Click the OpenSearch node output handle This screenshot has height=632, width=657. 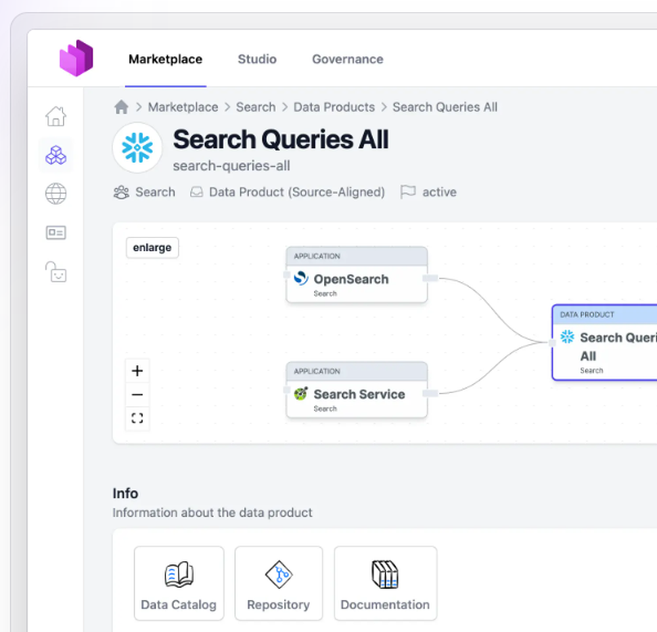[x=430, y=278]
